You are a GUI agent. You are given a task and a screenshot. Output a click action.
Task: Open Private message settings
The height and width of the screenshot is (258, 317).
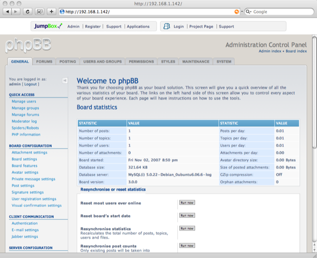pyautogui.click(x=33, y=179)
